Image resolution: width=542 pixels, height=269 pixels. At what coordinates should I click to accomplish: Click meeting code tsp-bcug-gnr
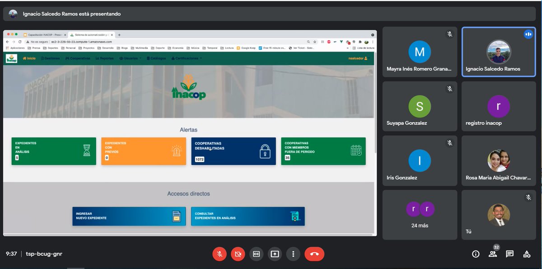pos(44,254)
